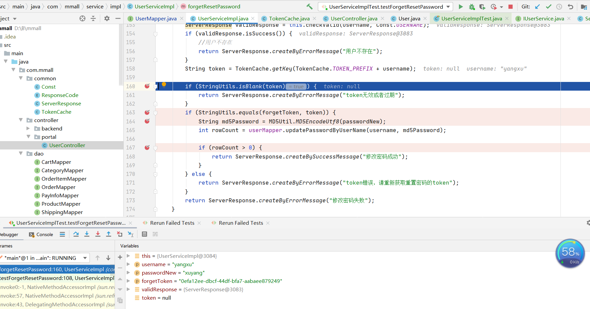Expand the backend package node
This screenshot has height=309, width=590.
pos(28,128)
